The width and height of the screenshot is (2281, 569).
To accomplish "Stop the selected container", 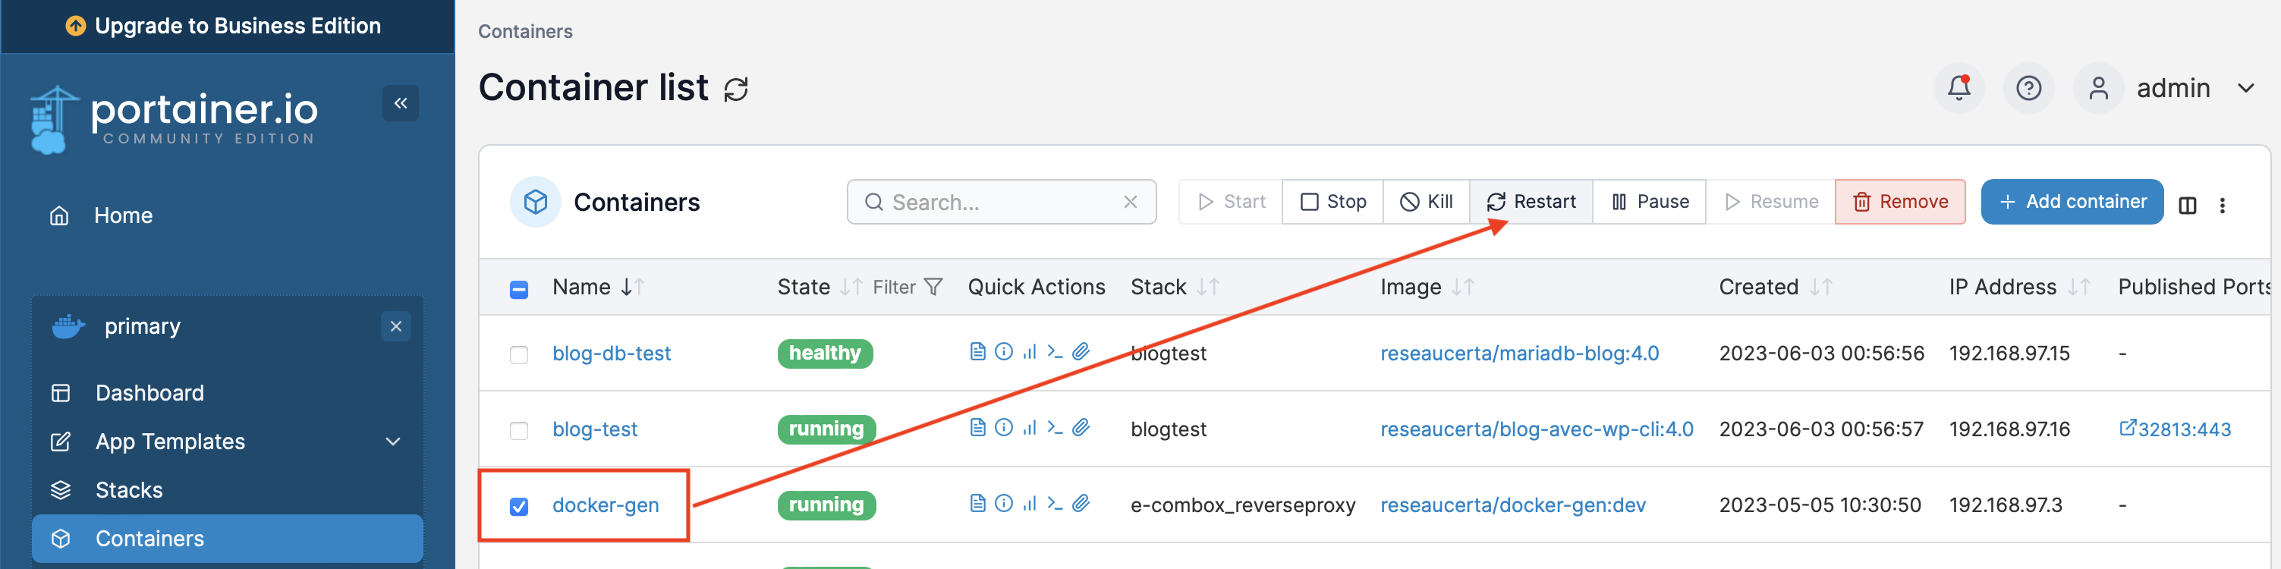I will [1332, 203].
